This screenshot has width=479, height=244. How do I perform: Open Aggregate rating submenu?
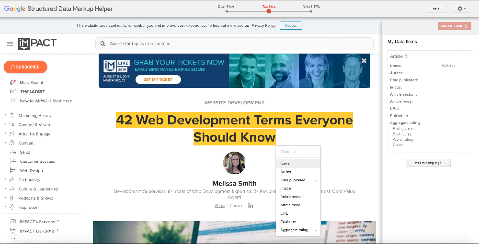coord(298,230)
